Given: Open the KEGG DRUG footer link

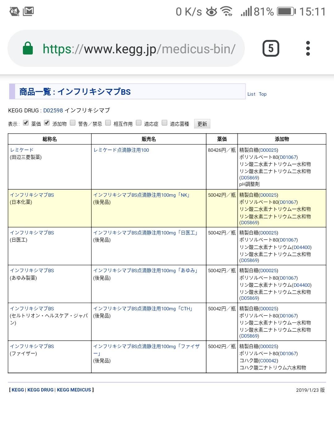Looking at the screenshot, I should 40,390.
